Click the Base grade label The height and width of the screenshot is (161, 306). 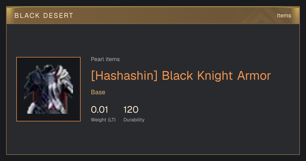pyautogui.click(x=98, y=92)
